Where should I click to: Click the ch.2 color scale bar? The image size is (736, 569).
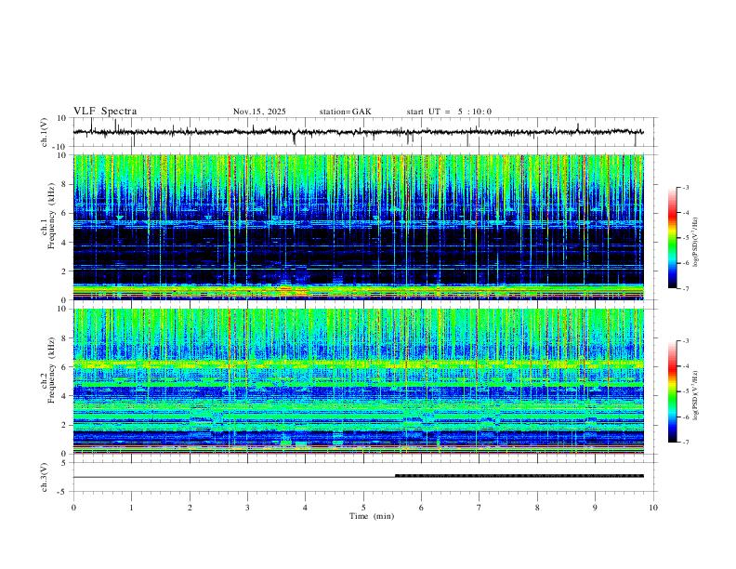point(673,391)
